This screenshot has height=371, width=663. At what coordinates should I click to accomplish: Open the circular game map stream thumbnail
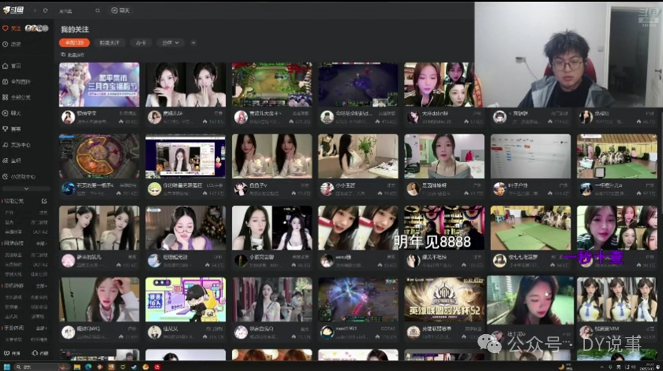point(100,156)
